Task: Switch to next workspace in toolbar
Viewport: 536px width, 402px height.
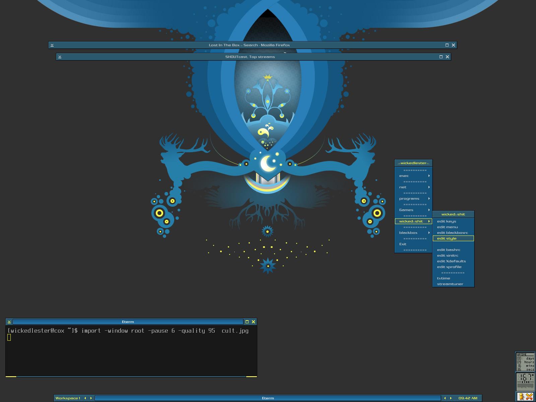Action: click(91, 398)
